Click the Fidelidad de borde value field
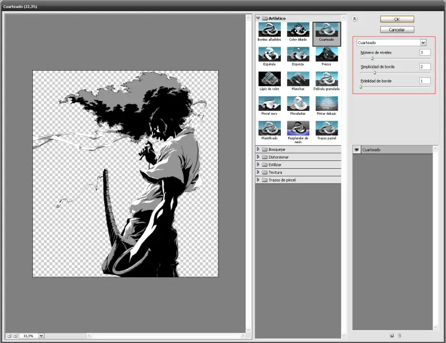The height and width of the screenshot is (343, 446). click(425, 81)
